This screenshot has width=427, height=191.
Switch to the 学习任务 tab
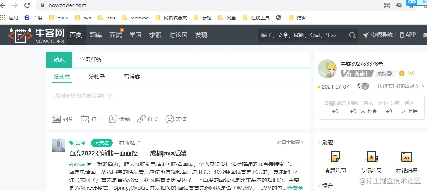[91, 60]
